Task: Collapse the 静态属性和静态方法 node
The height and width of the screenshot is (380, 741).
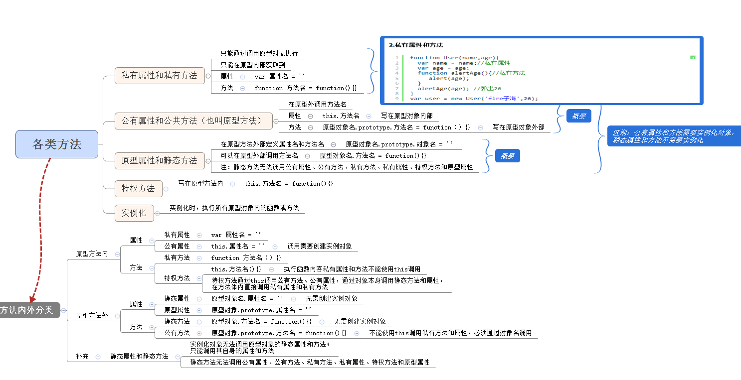Action: click(178, 357)
